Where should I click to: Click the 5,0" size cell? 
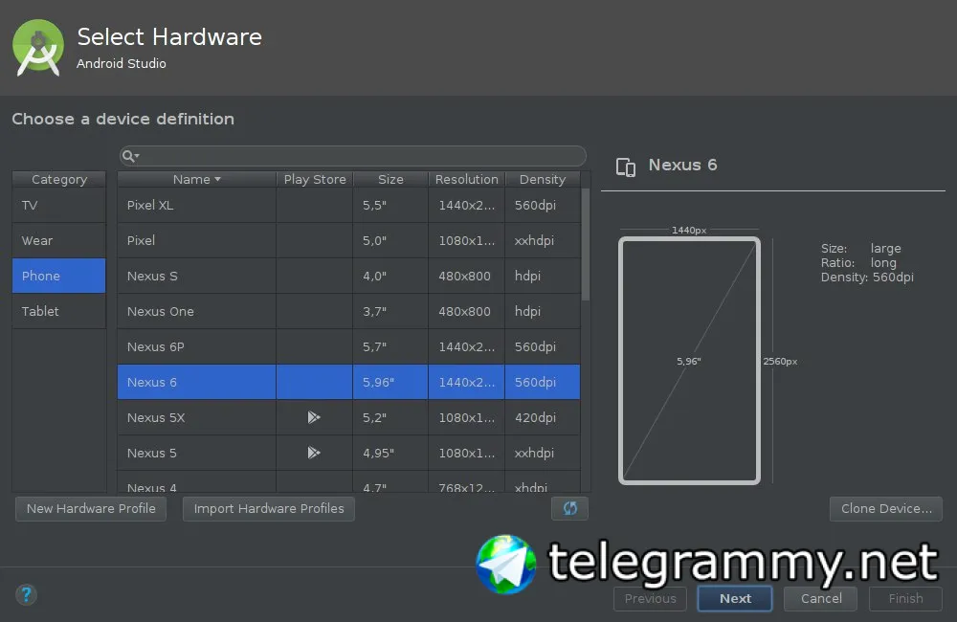(390, 240)
